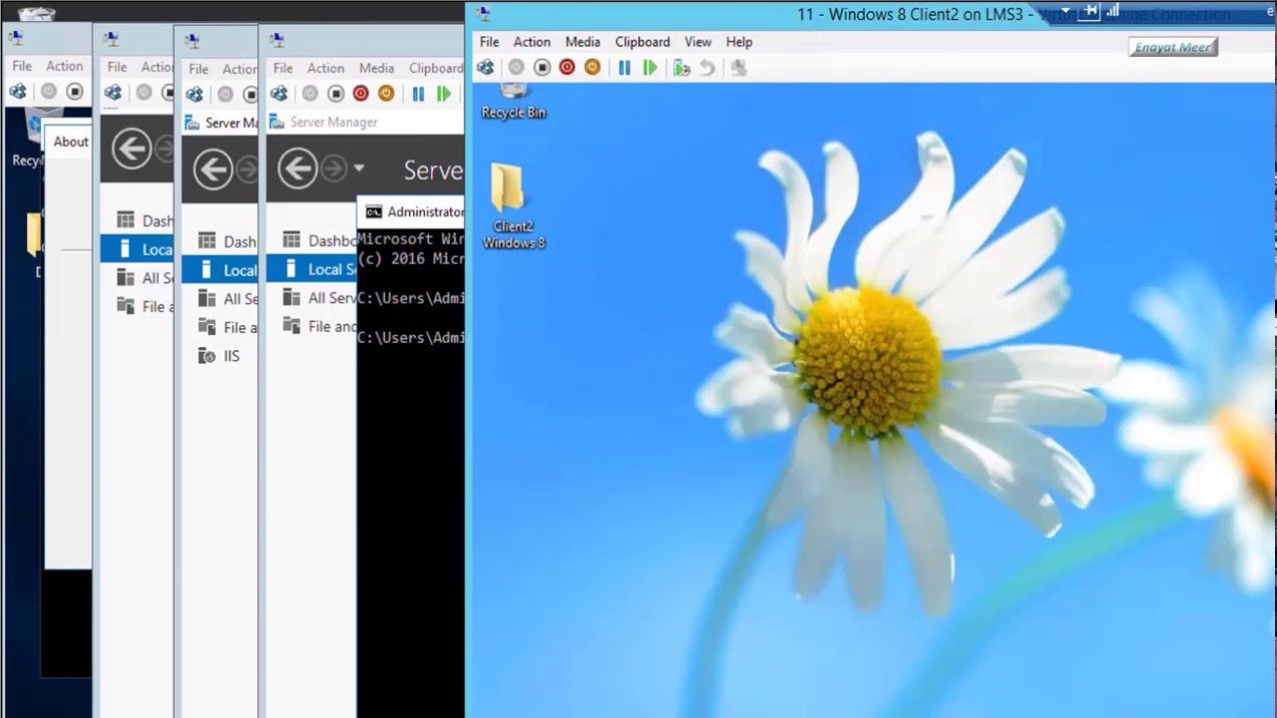Reset the Windows 8 Client2 virtual machine

pyautogui.click(x=649, y=68)
